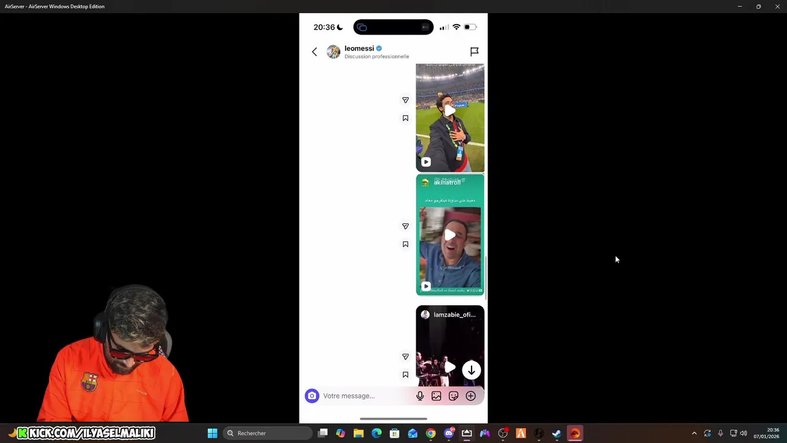The image size is (787, 443).
Task: Bookmark the lamzabie_ofi reel
Action: click(405, 375)
